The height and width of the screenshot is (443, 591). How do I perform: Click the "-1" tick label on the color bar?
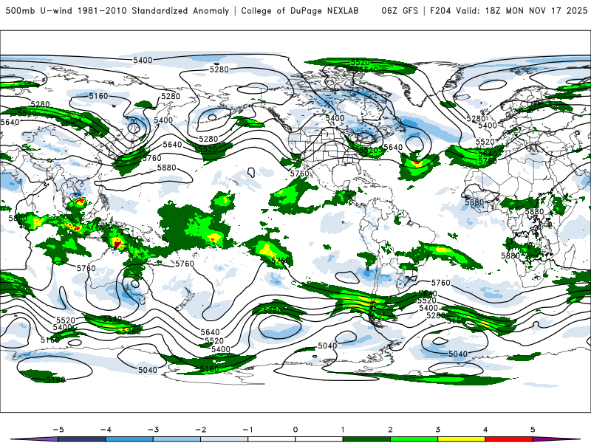247,430
